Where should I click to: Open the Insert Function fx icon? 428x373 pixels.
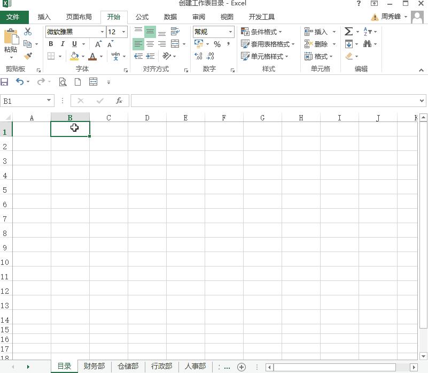(x=119, y=101)
